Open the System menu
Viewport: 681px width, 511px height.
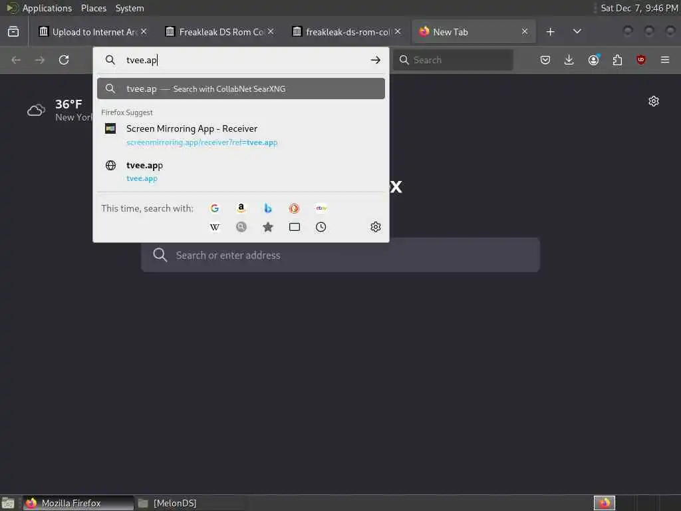(x=130, y=8)
